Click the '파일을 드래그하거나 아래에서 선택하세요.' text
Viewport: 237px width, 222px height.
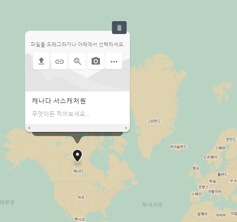tap(78, 45)
